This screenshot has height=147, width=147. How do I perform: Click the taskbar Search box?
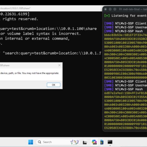coord(58,142)
